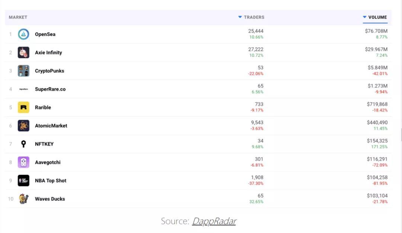Click the MARKET column header

coord(18,17)
